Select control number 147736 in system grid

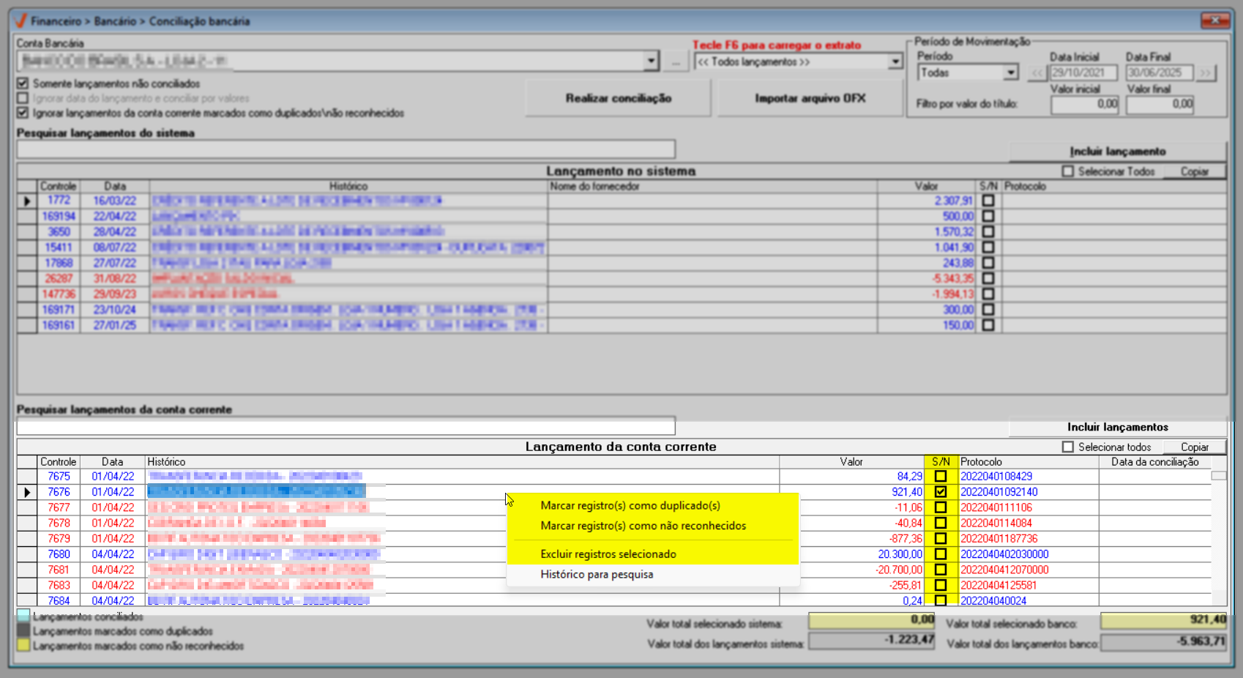click(58, 294)
